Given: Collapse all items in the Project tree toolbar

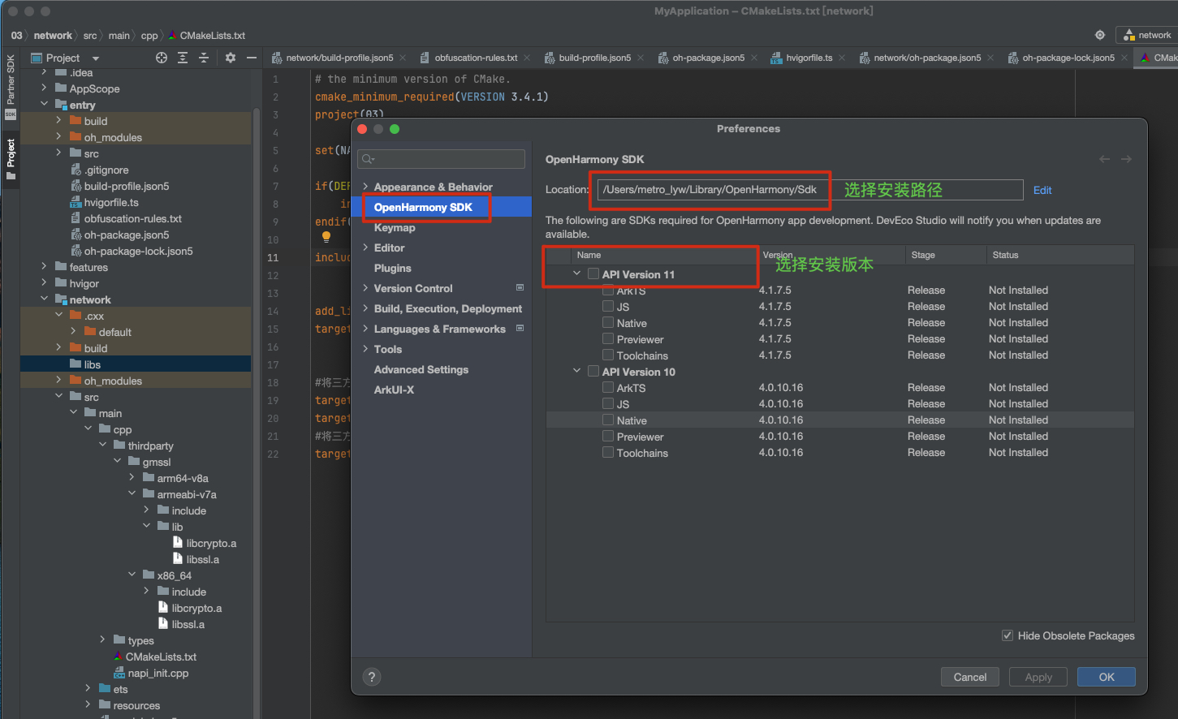Looking at the screenshot, I should click(204, 58).
